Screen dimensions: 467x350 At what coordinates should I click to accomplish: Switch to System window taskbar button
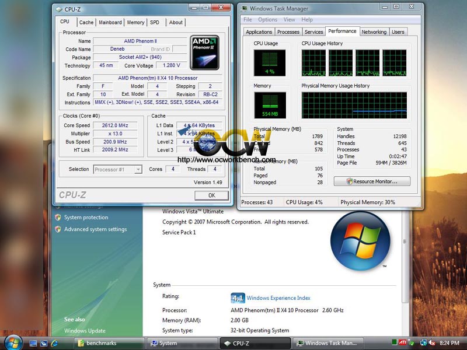click(x=182, y=343)
